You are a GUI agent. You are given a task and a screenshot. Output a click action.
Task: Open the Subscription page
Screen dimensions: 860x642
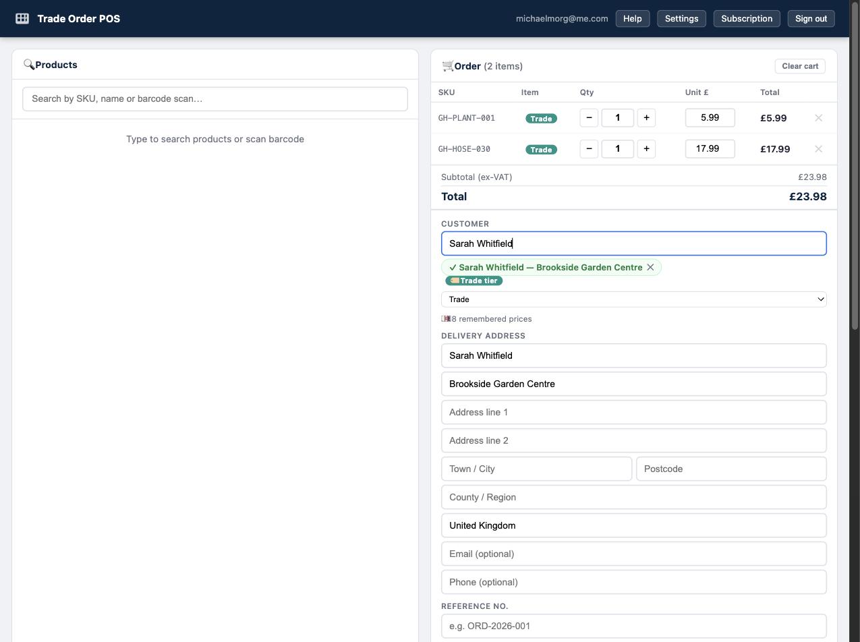[747, 18]
